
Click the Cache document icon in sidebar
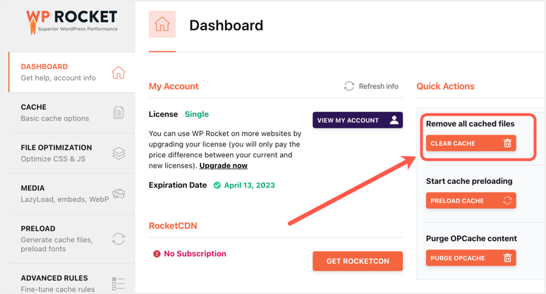119,113
